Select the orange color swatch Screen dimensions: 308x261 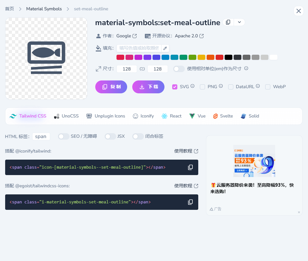(210, 57)
